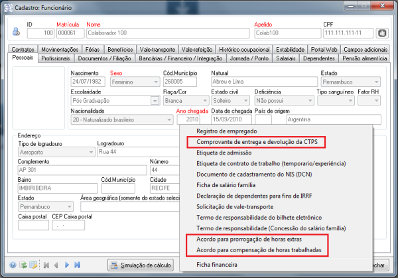Click the icon button beside CPF field
398x278 pixels.
click(382, 33)
